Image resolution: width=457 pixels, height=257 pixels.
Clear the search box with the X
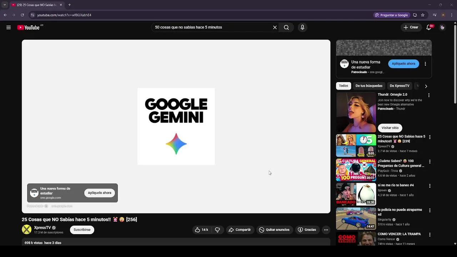(x=275, y=27)
